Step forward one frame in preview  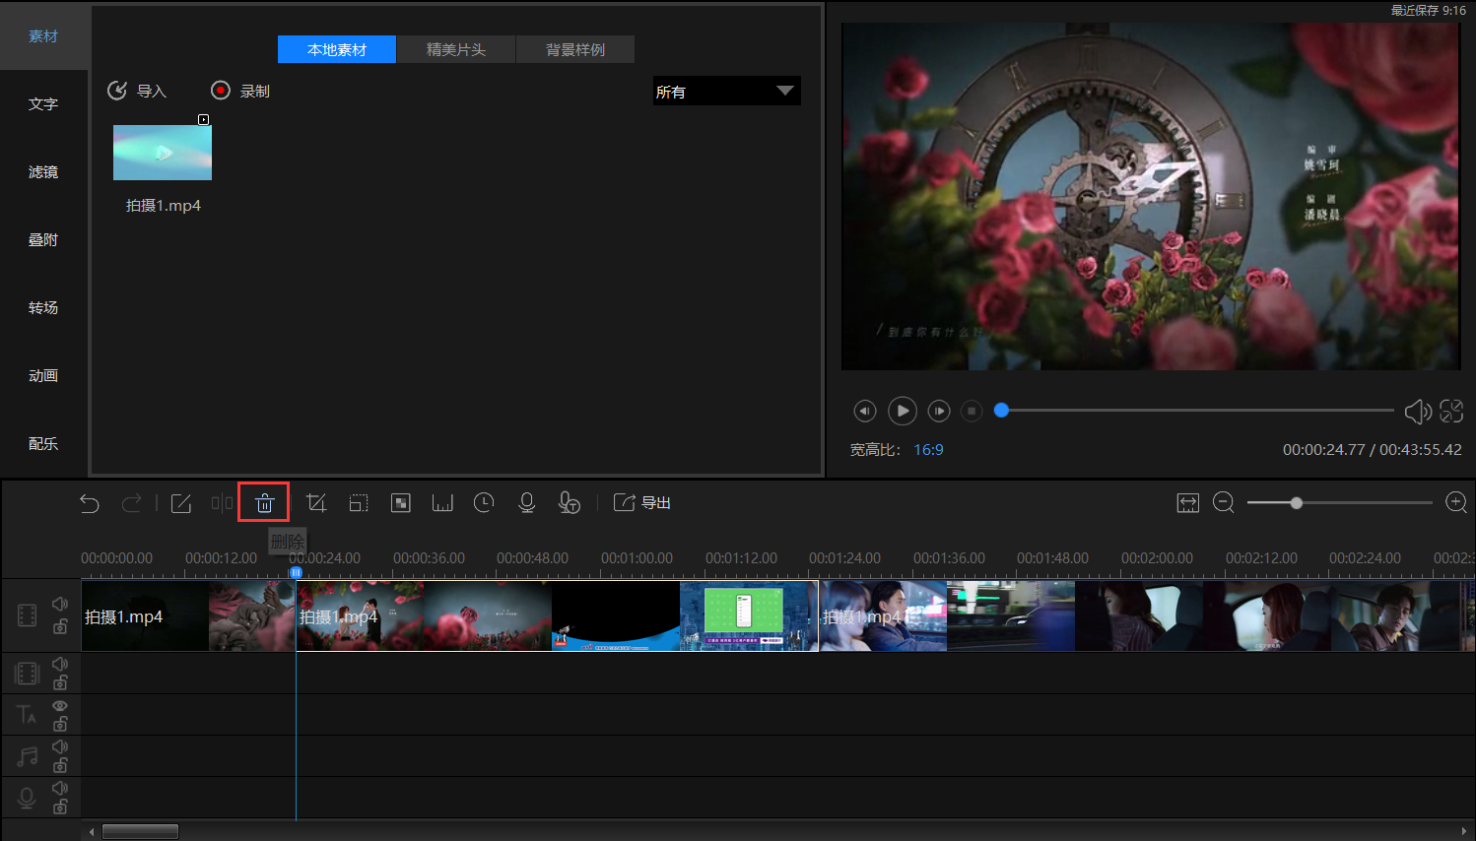[940, 411]
